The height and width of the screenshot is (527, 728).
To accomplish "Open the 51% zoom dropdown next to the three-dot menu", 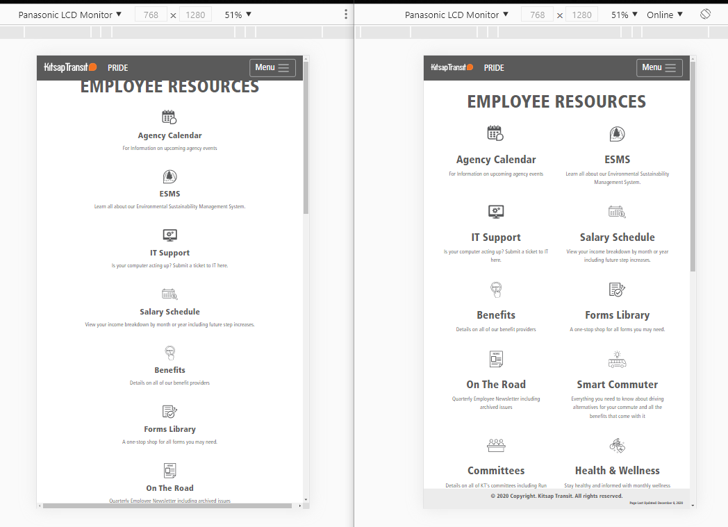I will pyautogui.click(x=238, y=15).
